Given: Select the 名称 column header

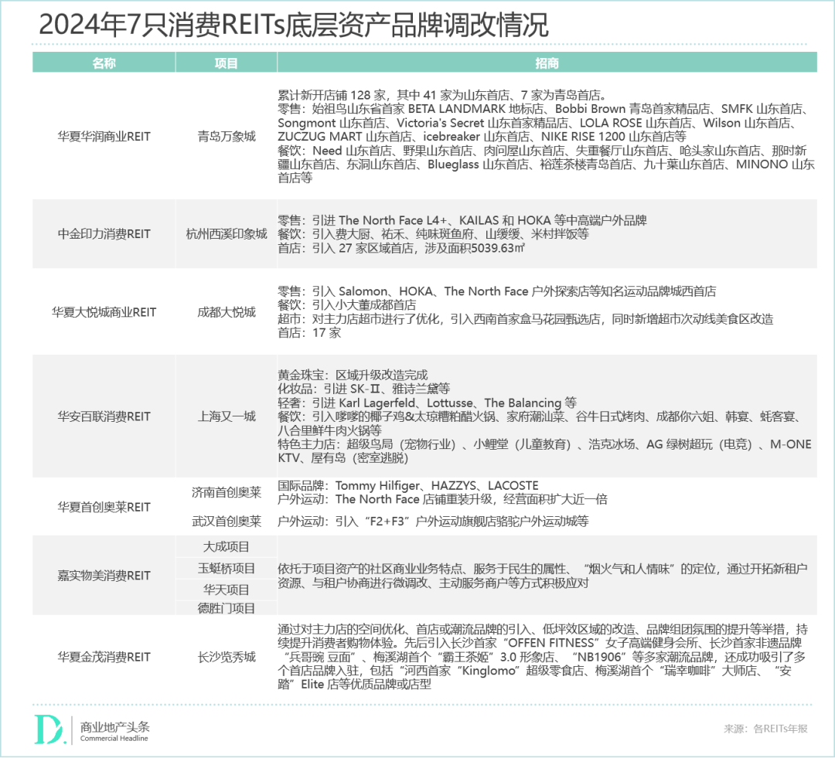Looking at the screenshot, I should (x=104, y=63).
